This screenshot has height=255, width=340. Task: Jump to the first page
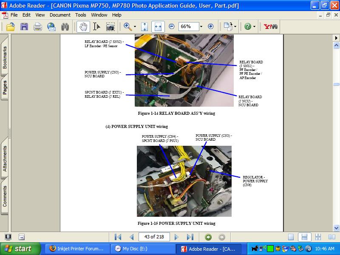tap(118, 237)
